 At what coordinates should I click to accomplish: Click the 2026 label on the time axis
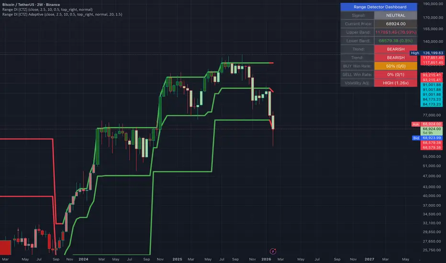pos(266,259)
